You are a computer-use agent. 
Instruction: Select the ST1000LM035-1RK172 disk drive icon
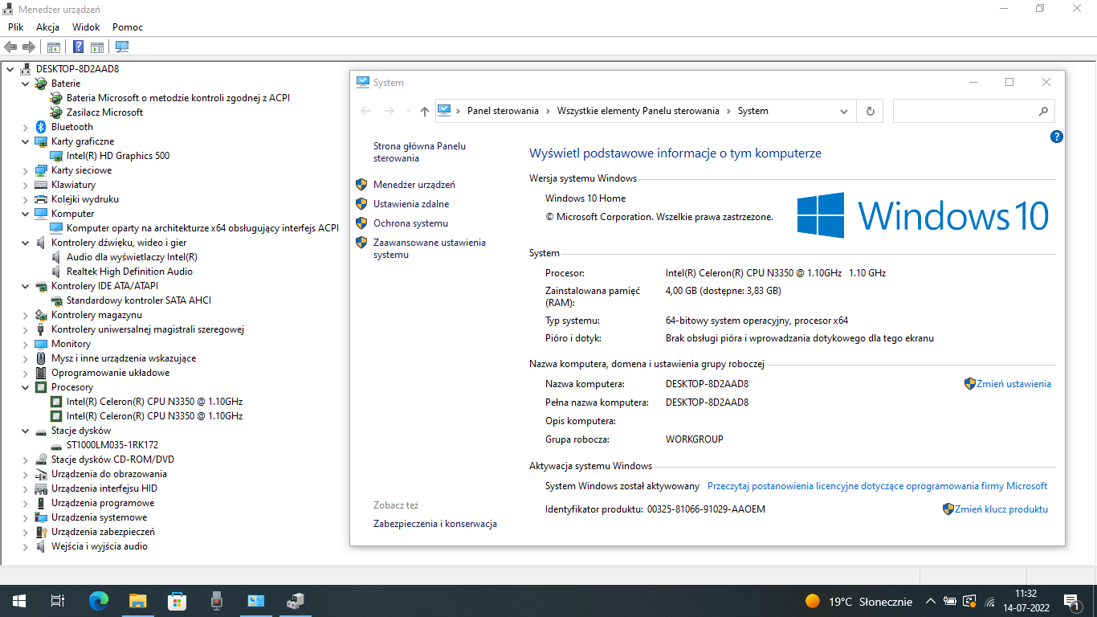pos(56,445)
